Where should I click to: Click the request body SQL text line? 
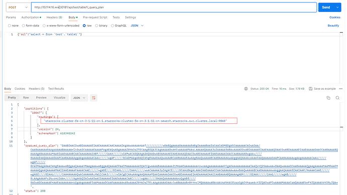[50, 35]
